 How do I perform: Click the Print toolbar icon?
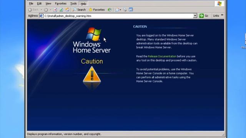(x=125, y=10)
